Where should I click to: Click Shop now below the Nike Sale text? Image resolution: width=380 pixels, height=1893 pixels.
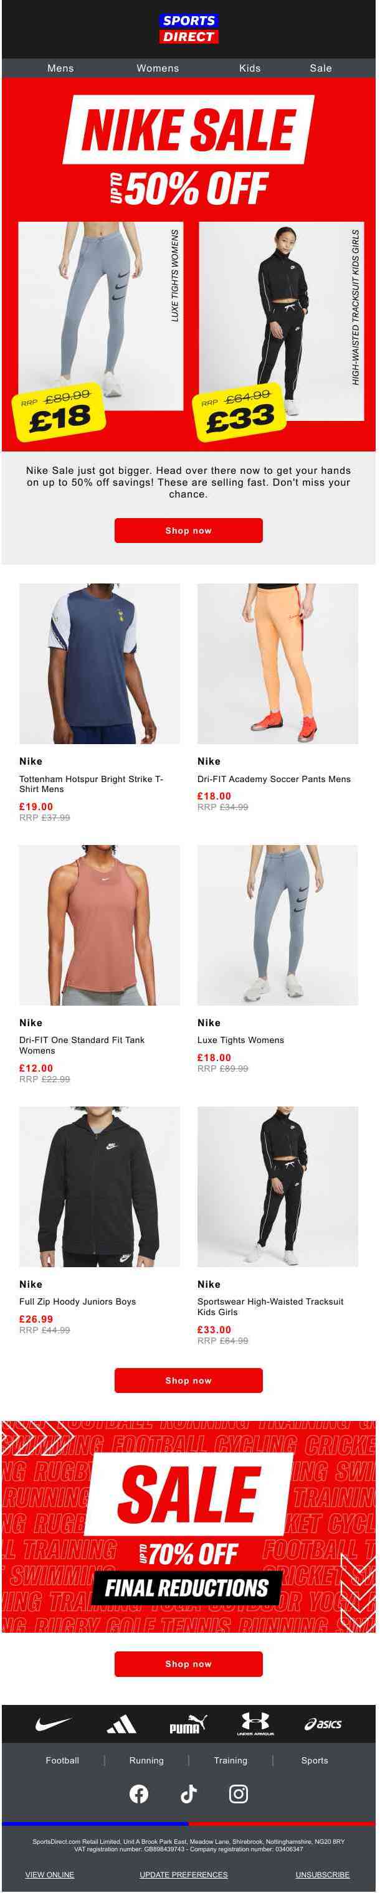click(189, 531)
